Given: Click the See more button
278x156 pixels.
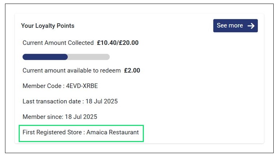Looking at the screenshot, I should [235, 26].
